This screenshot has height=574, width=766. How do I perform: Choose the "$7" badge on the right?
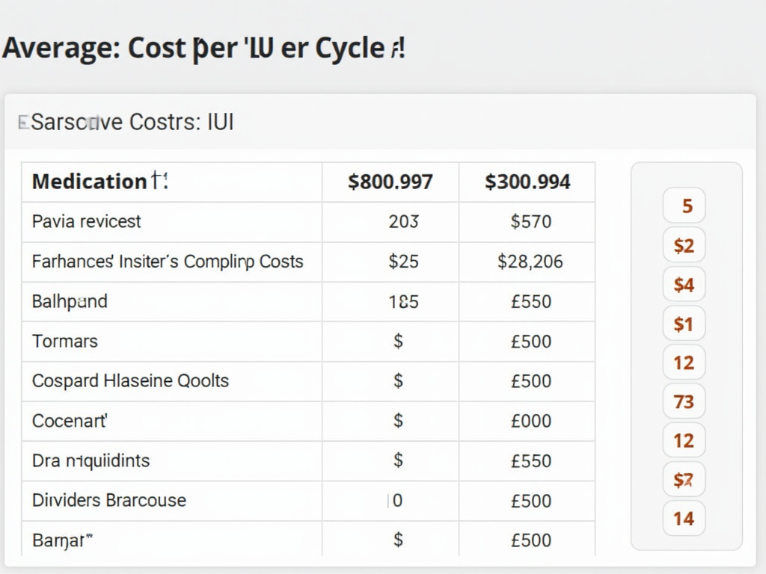pyautogui.click(x=684, y=480)
